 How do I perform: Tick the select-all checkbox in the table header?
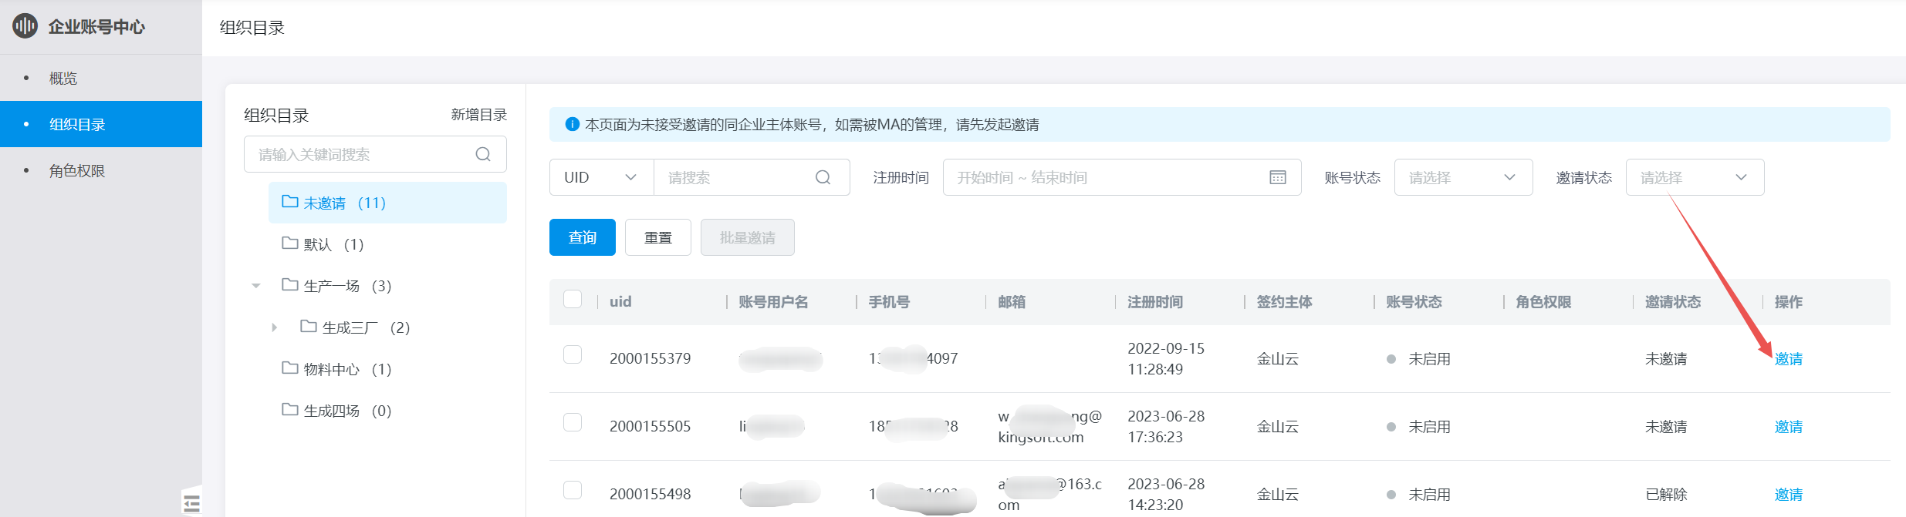click(573, 299)
